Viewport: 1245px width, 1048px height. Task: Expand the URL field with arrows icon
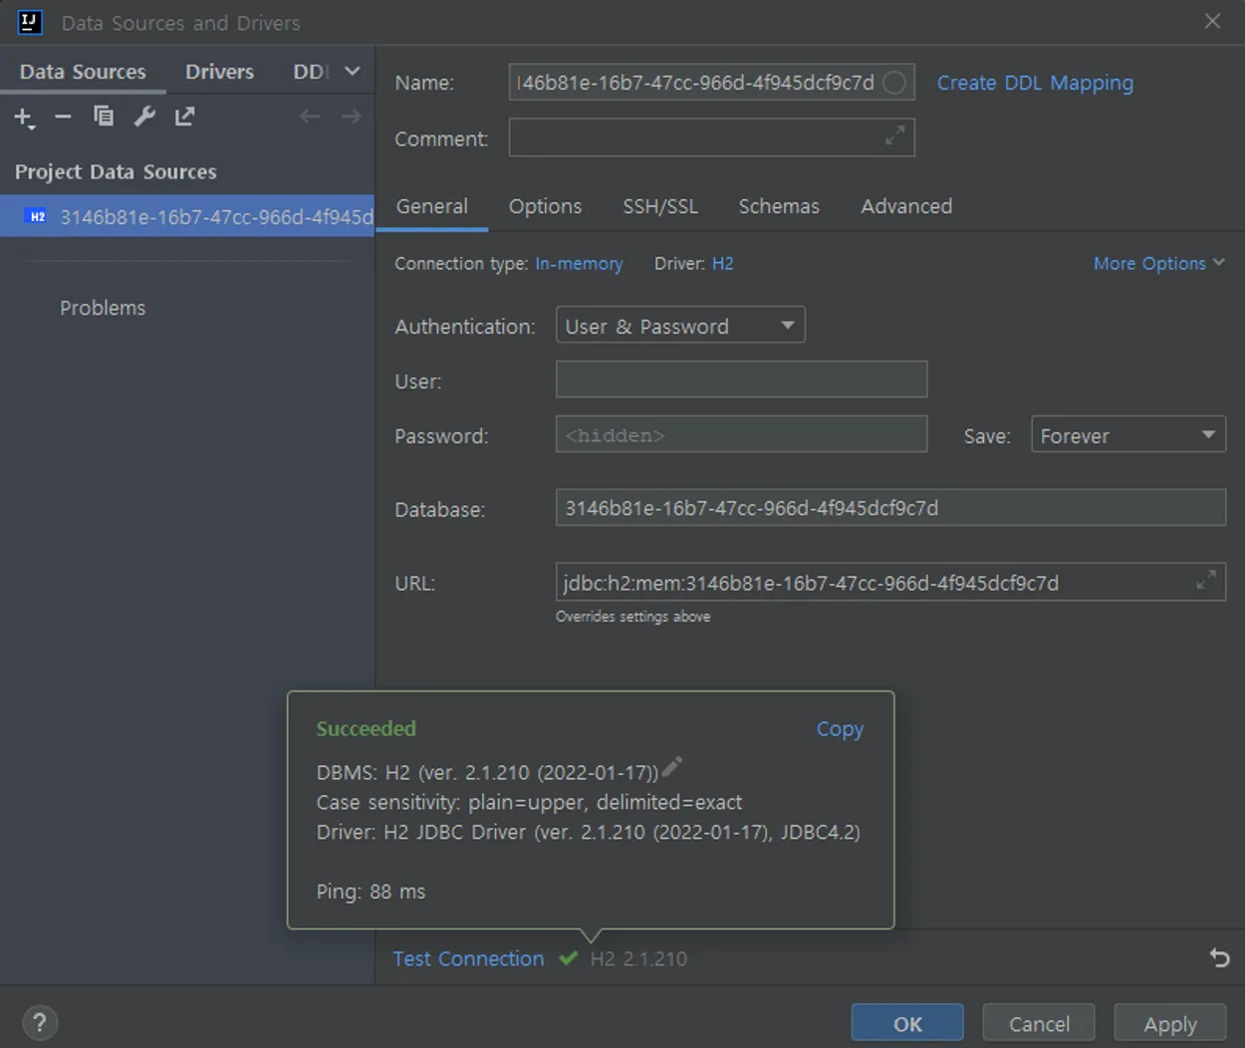coord(1205,580)
